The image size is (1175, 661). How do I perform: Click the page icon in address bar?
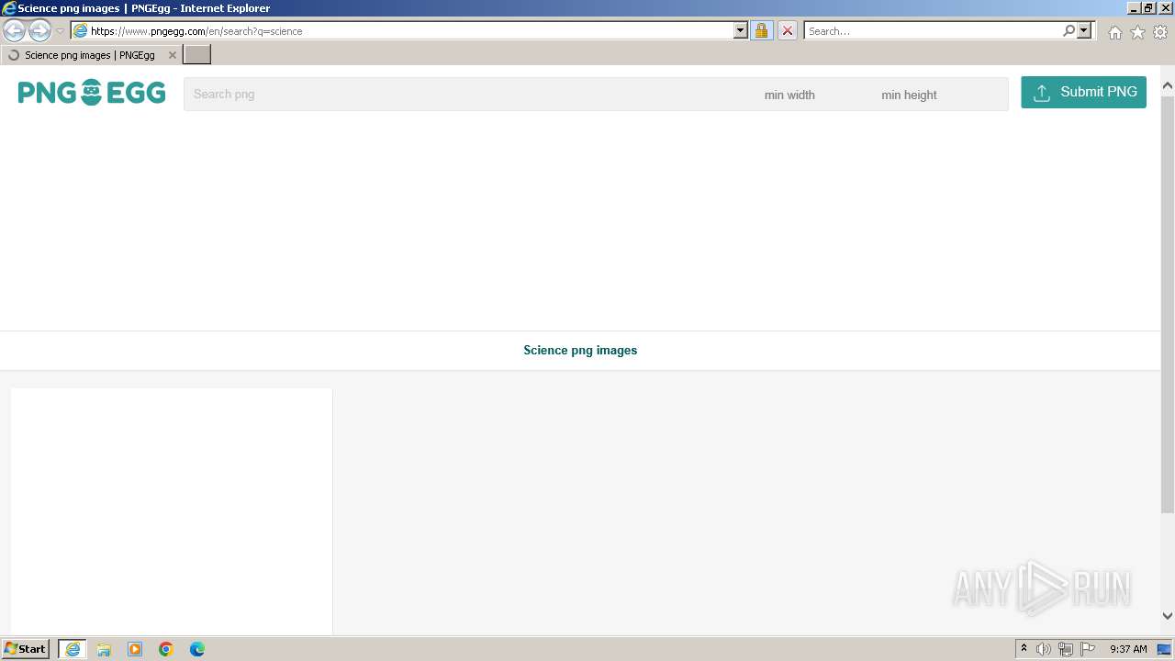point(80,30)
